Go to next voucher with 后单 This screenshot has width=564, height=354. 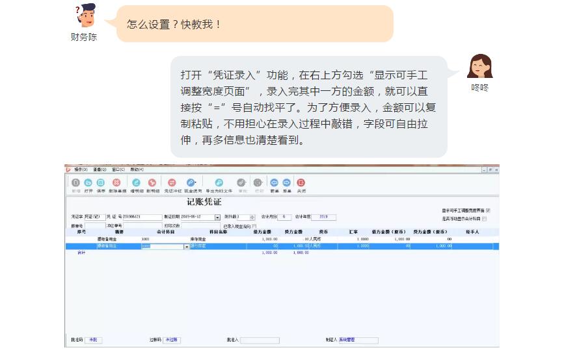point(287,184)
